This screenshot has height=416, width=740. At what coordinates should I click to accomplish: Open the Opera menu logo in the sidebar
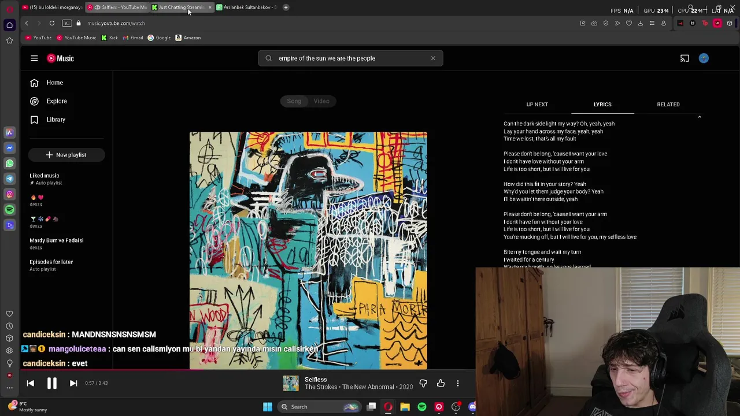(9, 8)
